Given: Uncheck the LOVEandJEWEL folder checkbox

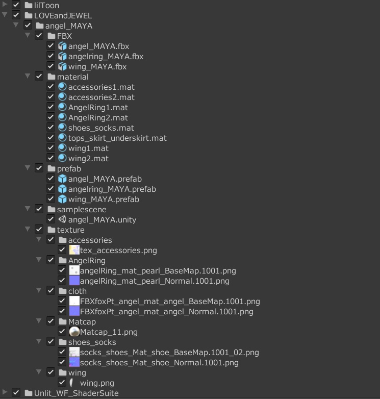Looking at the screenshot, I should (x=16, y=15).
